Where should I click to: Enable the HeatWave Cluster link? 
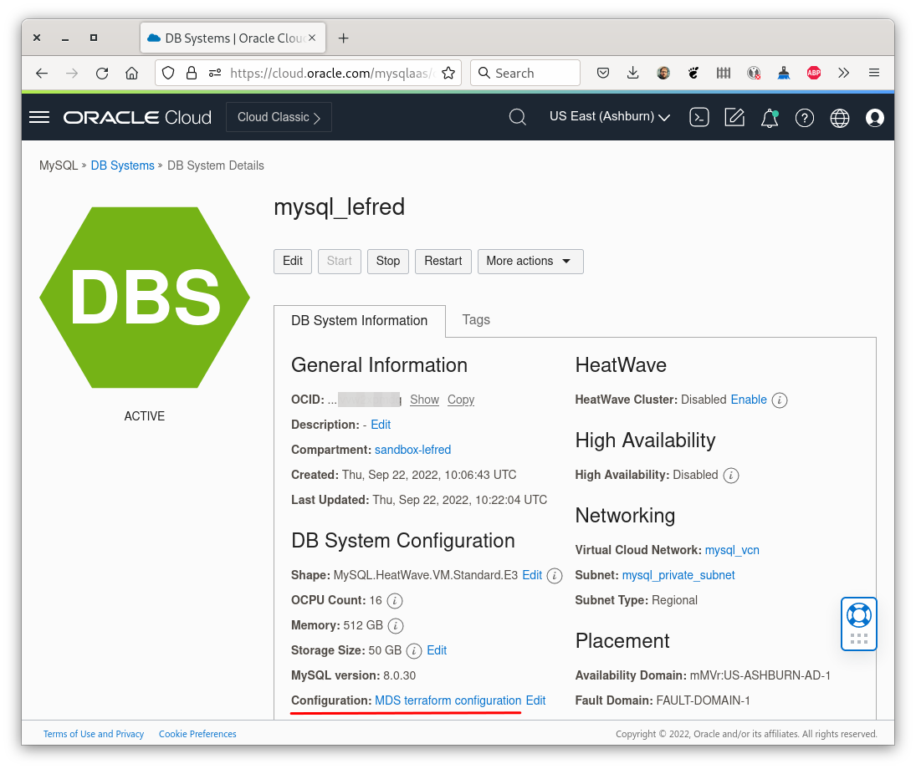749,400
